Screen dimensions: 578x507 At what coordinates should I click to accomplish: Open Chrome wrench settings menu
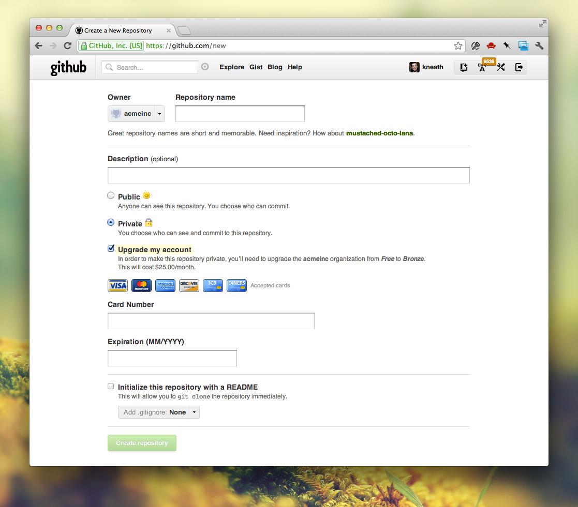[539, 45]
